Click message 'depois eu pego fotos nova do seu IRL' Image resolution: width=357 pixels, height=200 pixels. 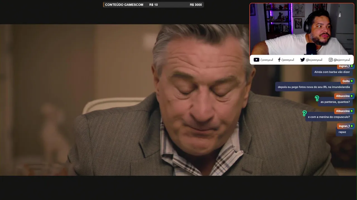[x=314, y=87]
